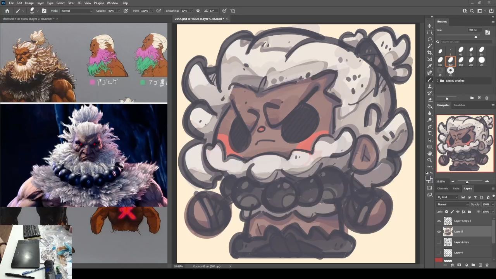
Task: Select the Path Selection tool
Action: click(x=429, y=140)
